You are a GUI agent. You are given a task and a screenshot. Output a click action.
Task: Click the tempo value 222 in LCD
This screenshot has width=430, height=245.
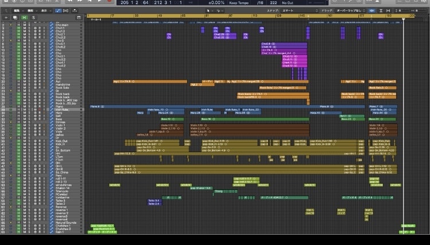pyautogui.click(x=273, y=3)
